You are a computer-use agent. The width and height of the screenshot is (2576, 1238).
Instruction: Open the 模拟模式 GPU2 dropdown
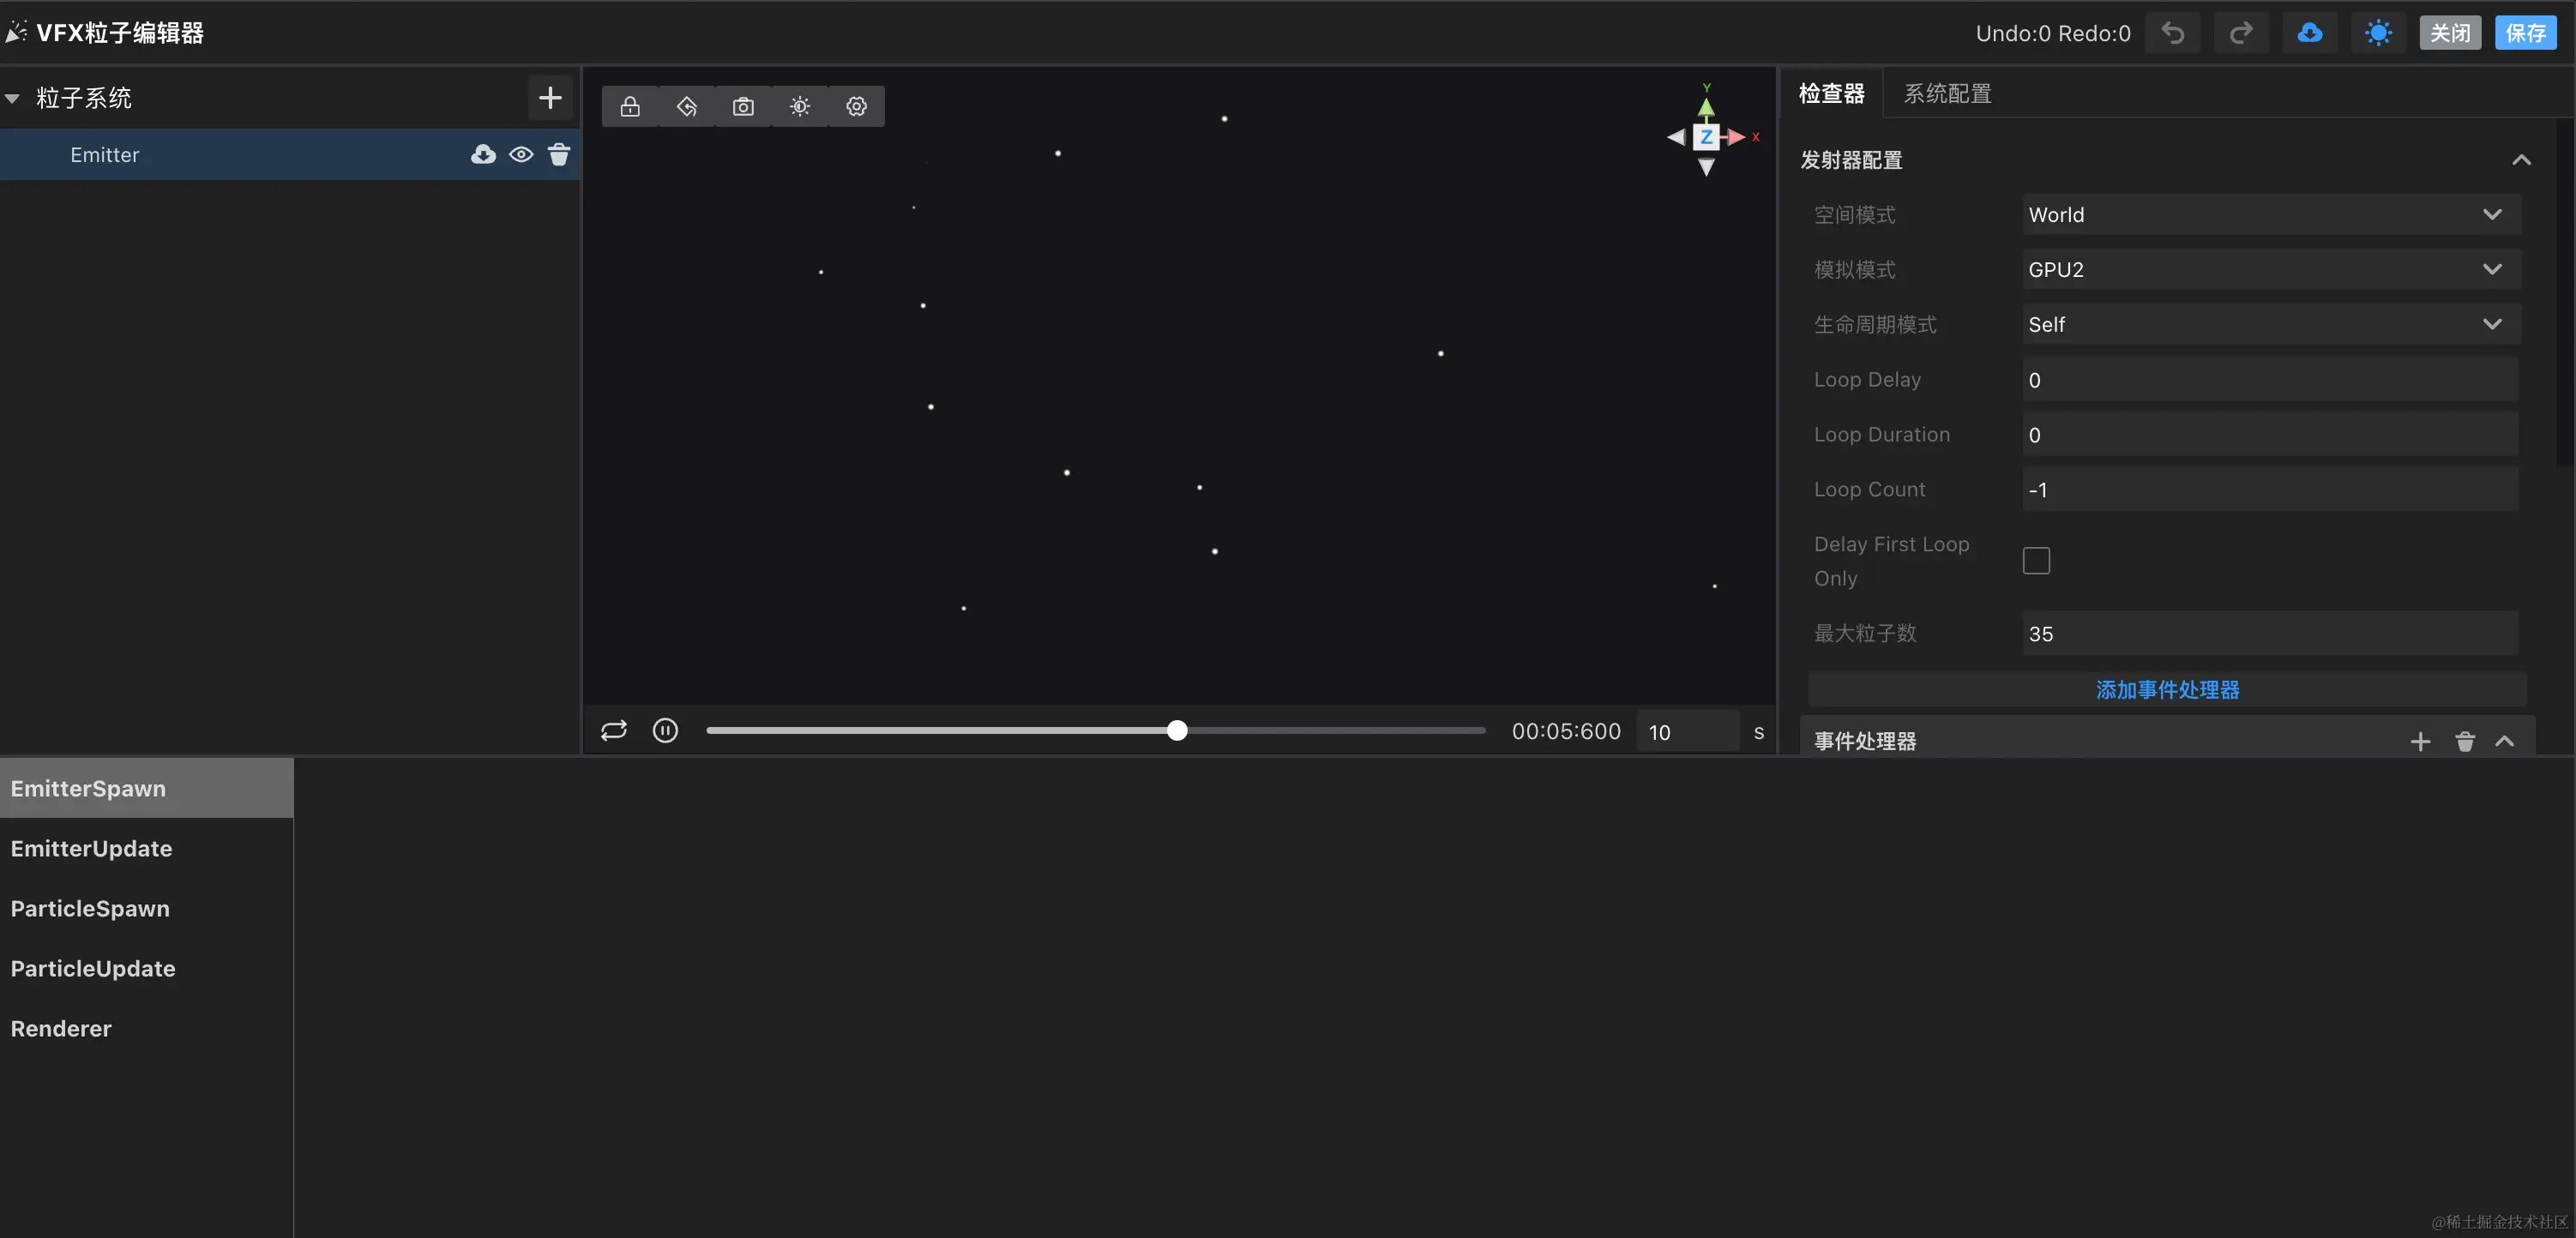pyautogui.click(x=2270, y=269)
